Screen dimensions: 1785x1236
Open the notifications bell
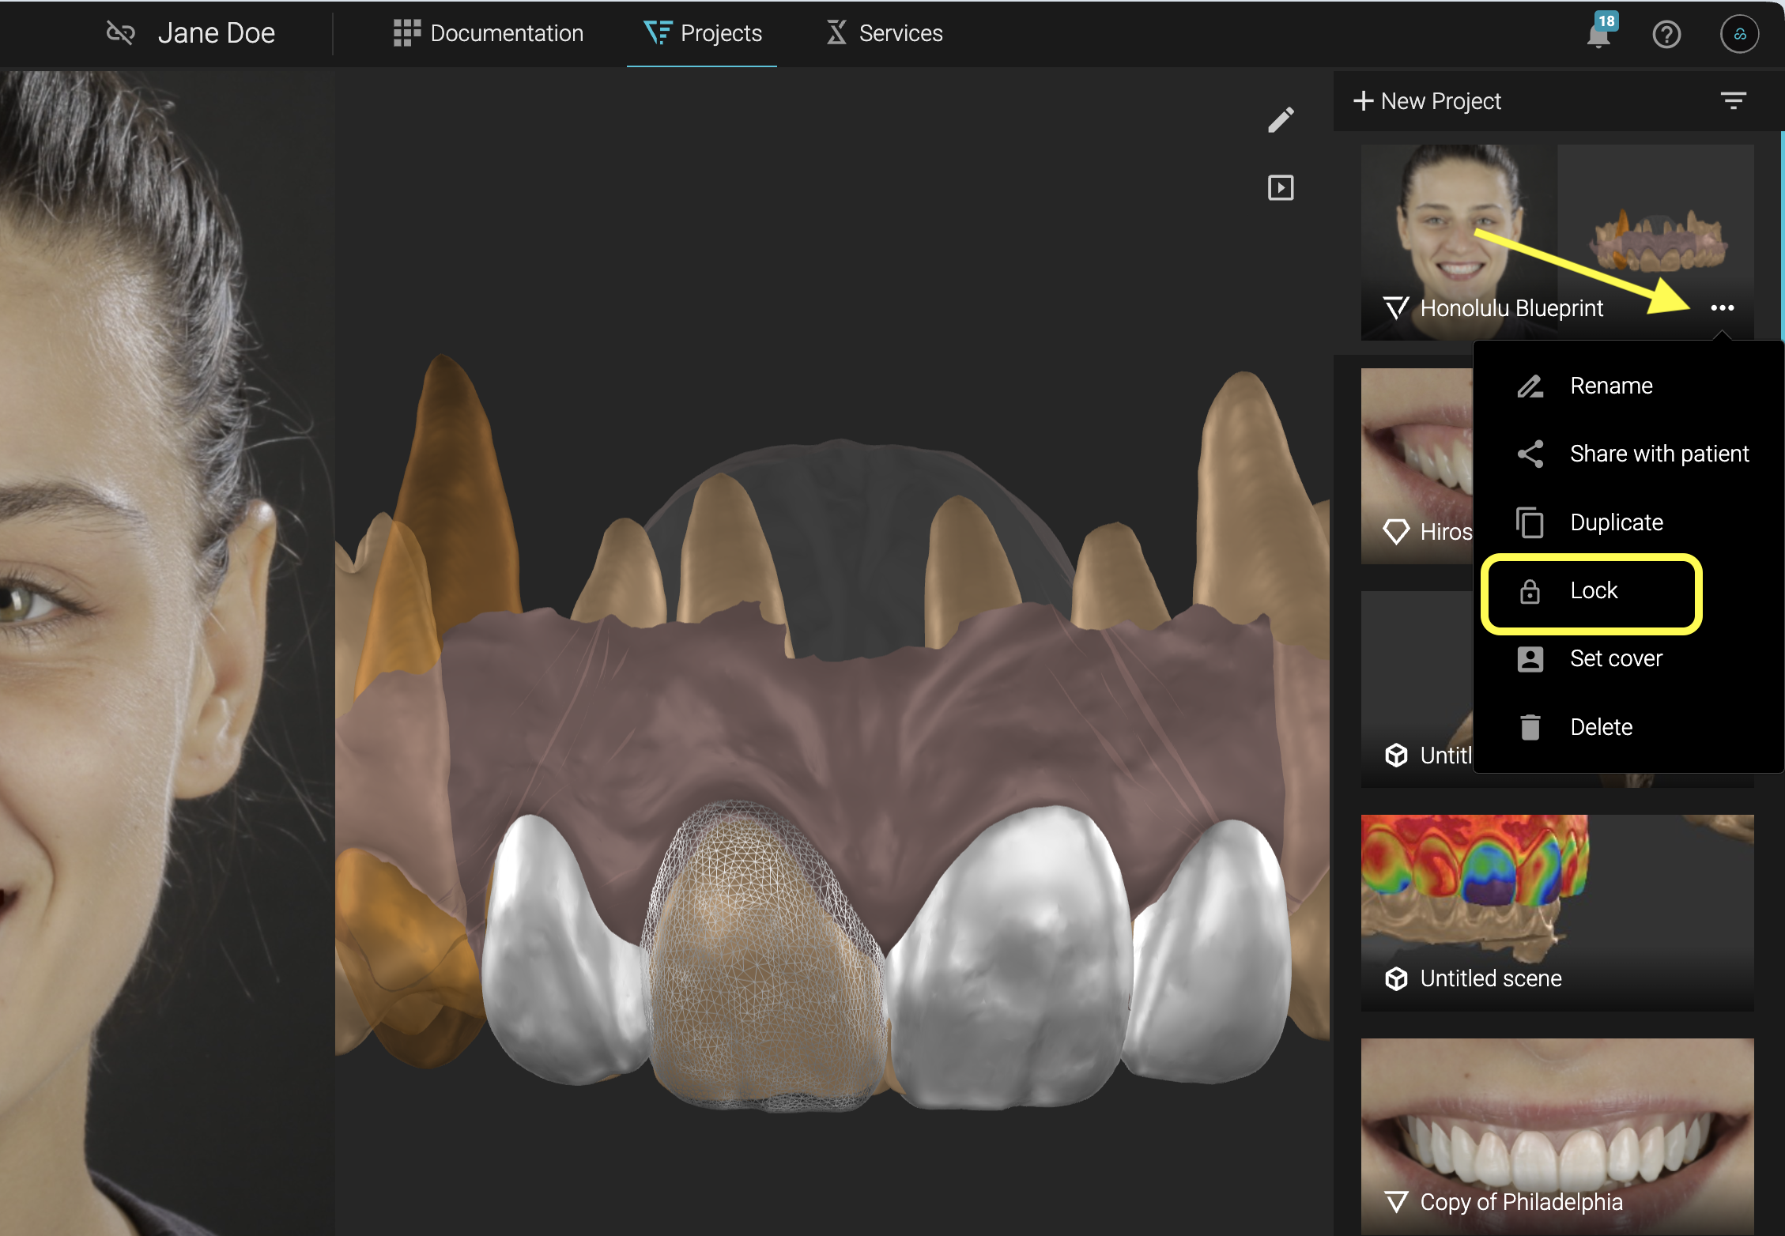tap(1598, 35)
